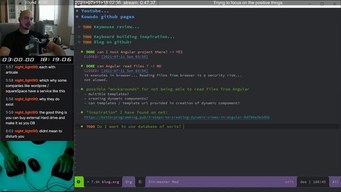This screenshot has height=192, width=341.
Task: Click the edit label in the modeline
Action: point(289,182)
